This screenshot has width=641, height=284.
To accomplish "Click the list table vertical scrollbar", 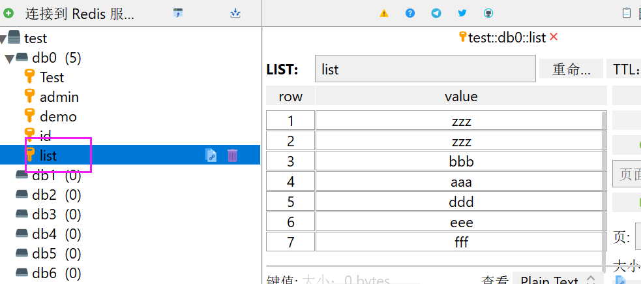I will click(x=604, y=193).
